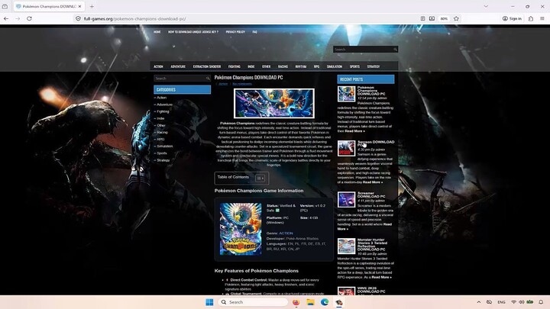
Task: Reset the 80% zoom level indicator
Action: click(444, 18)
